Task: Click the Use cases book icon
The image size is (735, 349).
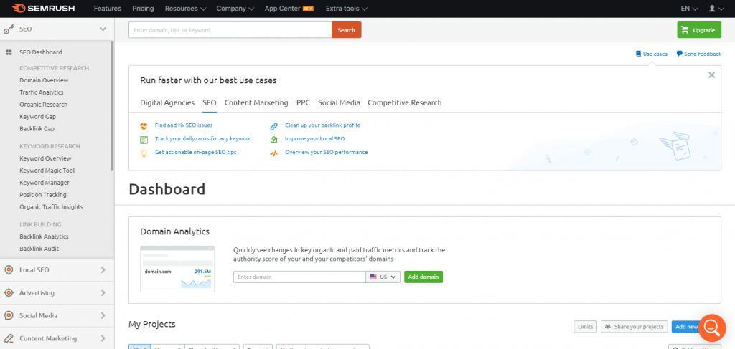Action: pos(638,54)
